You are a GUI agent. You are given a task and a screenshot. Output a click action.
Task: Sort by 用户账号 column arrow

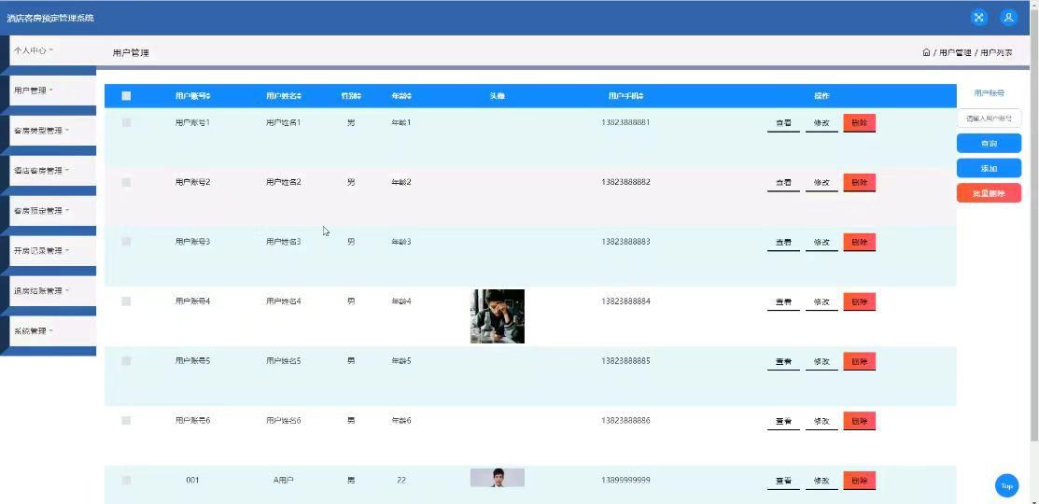click(x=208, y=96)
